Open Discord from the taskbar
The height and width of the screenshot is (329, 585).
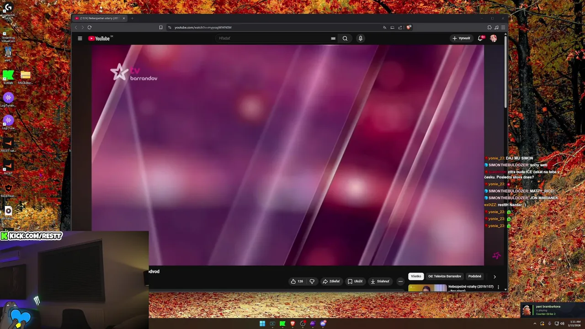tap(323, 324)
